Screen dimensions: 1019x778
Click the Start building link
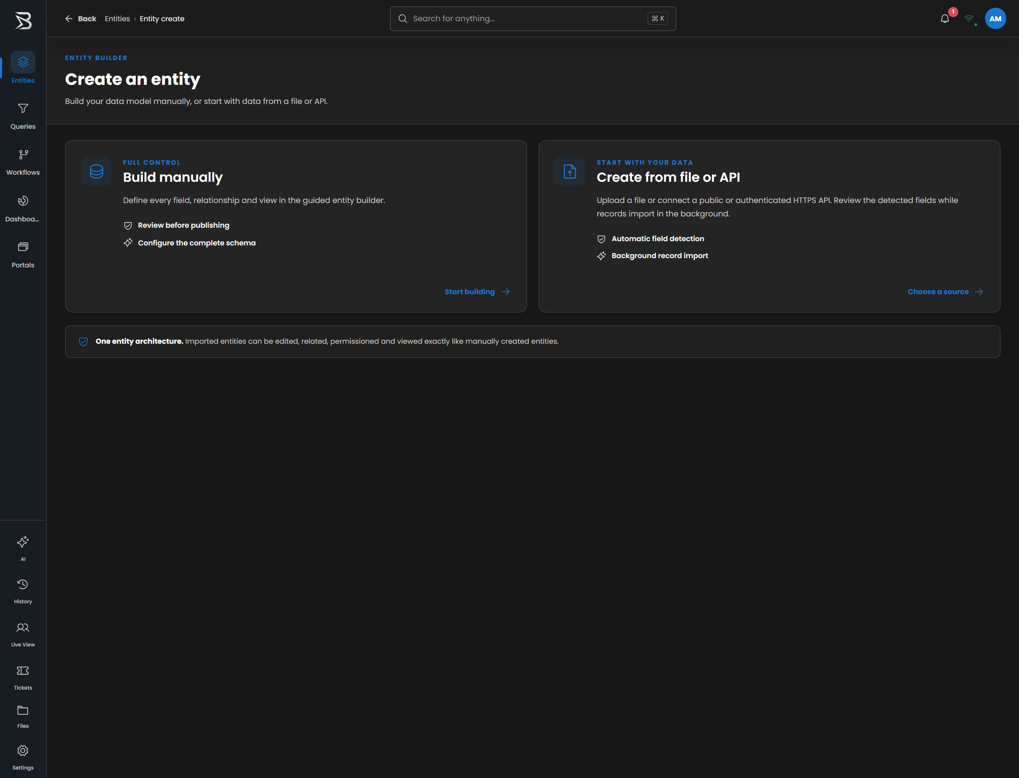[477, 292]
